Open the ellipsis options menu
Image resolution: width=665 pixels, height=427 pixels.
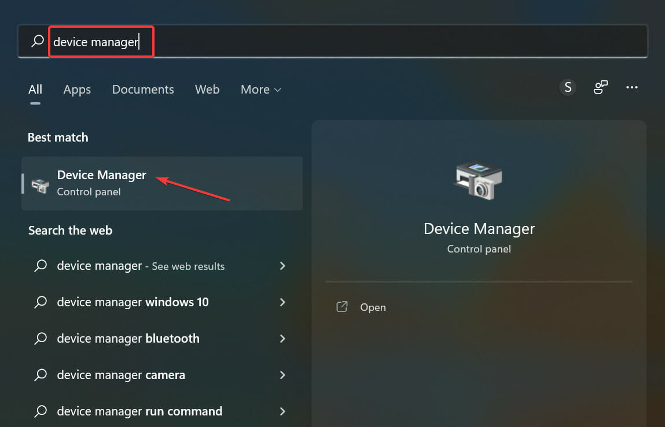[x=632, y=87]
